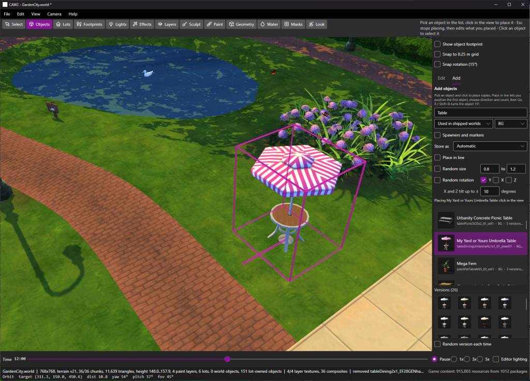Click the My Yard or Yours Umbrella Table icon
This screenshot has width=530, height=381.
click(x=446, y=243)
